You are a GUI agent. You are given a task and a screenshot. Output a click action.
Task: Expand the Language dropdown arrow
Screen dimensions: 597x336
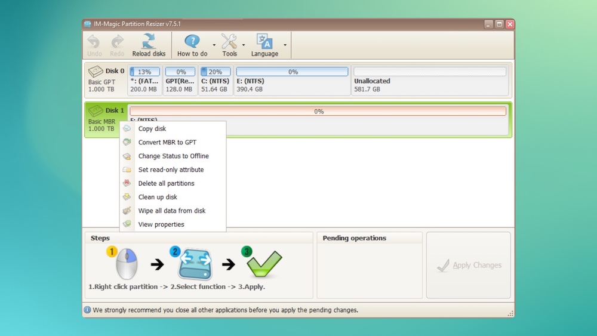[285, 45]
